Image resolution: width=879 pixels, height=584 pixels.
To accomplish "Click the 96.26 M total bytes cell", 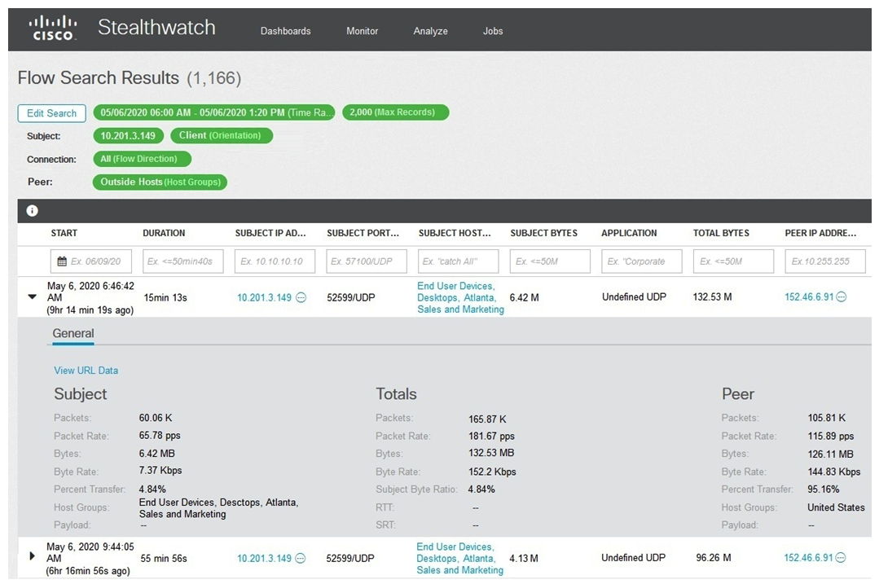I will [x=713, y=558].
